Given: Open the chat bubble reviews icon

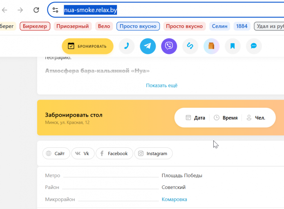Looking at the screenshot, I should (x=254, y=46).
